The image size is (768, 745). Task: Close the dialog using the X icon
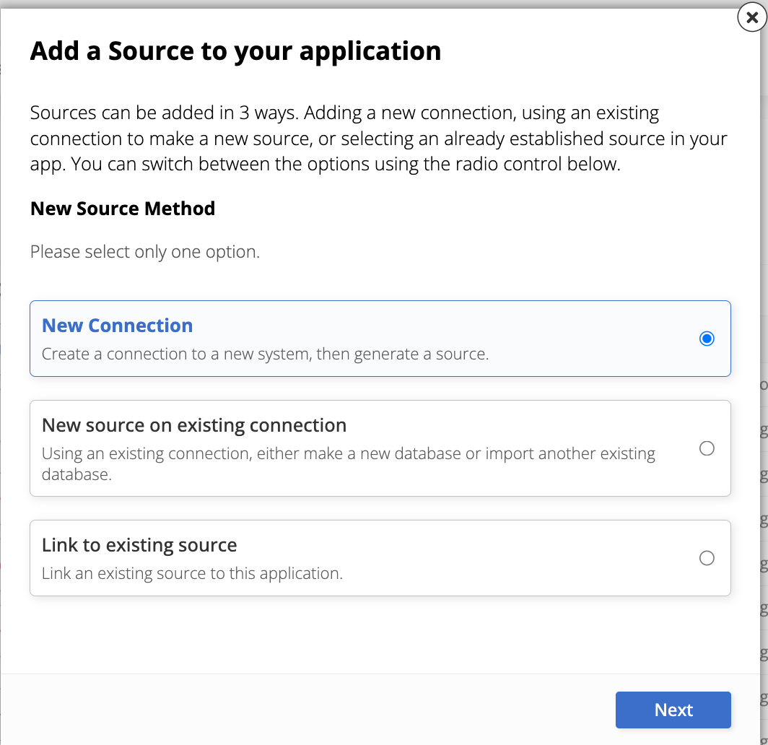[751, 18]
